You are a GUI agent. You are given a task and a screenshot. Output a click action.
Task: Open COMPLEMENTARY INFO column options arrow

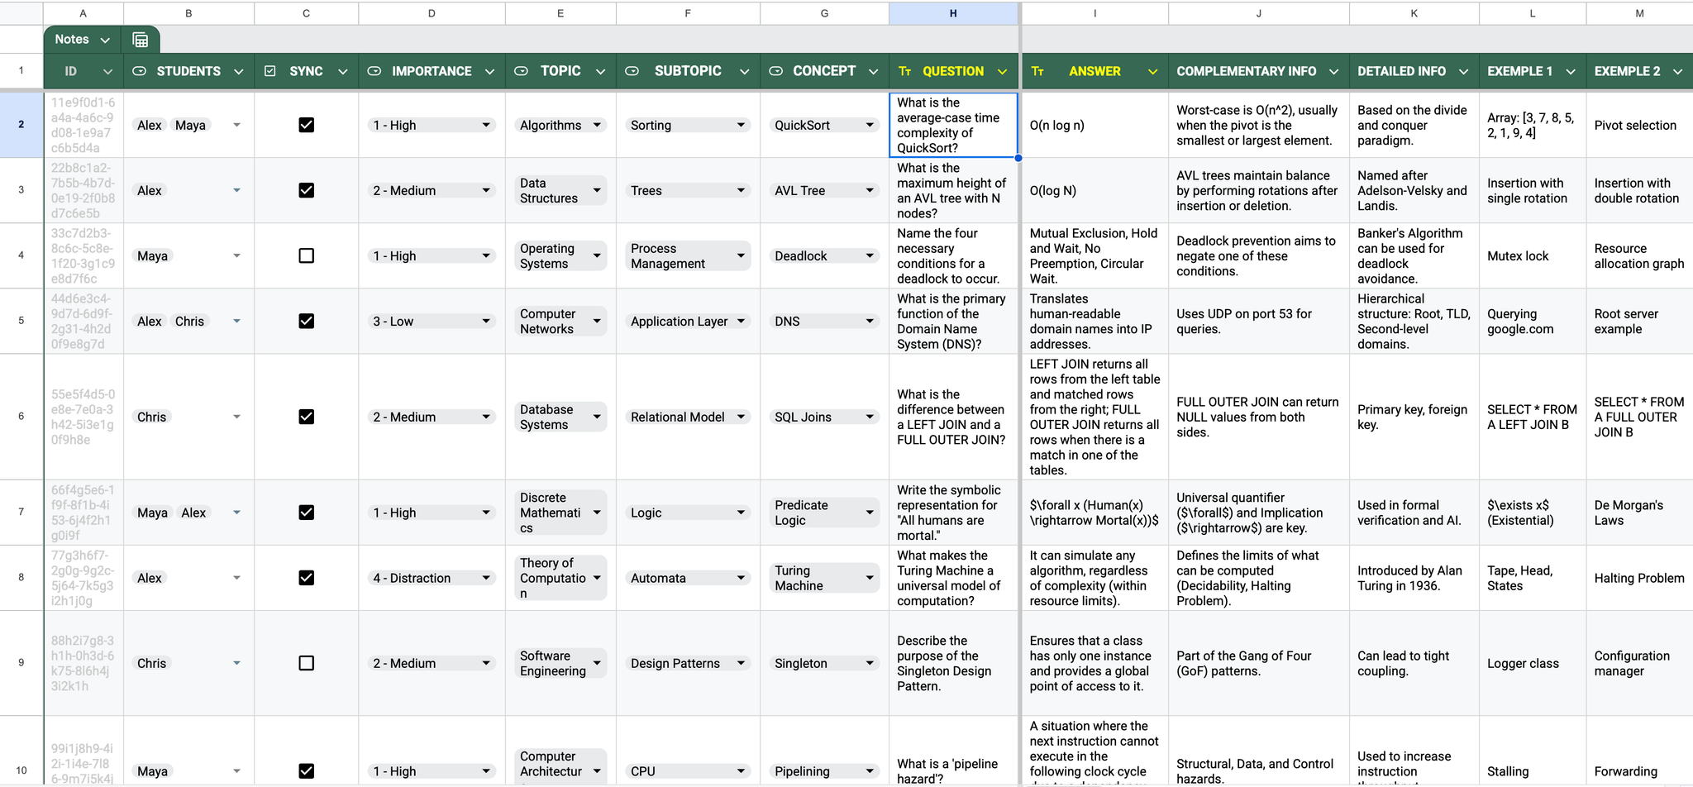(1333, 71)
